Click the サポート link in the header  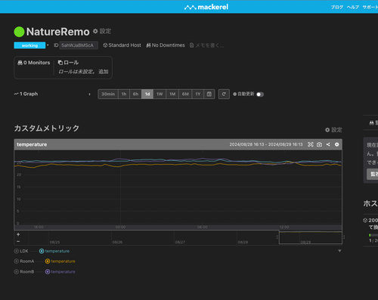(x=370, y=7)
